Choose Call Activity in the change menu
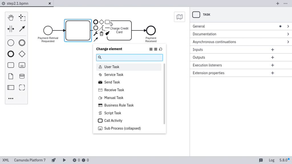This screenshot has height=164, width=292. pos(129,121)
